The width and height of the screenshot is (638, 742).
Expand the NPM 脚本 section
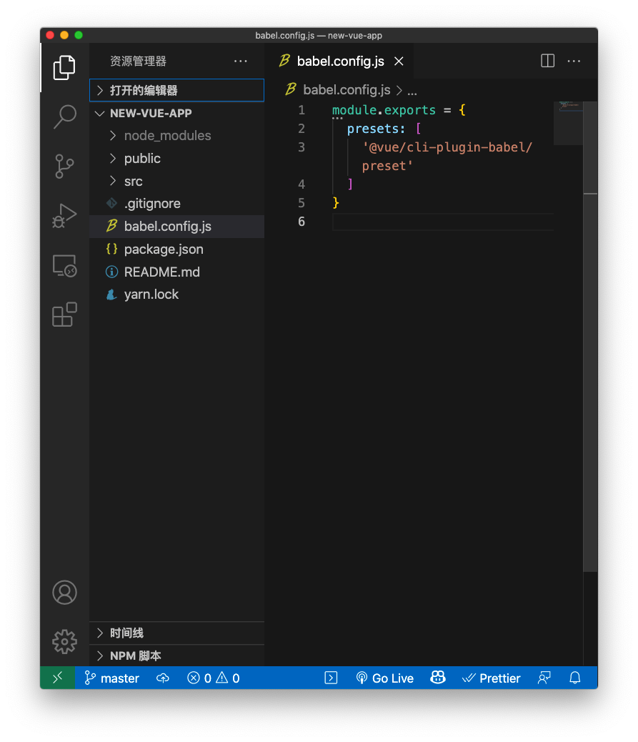tap(136, 656)
